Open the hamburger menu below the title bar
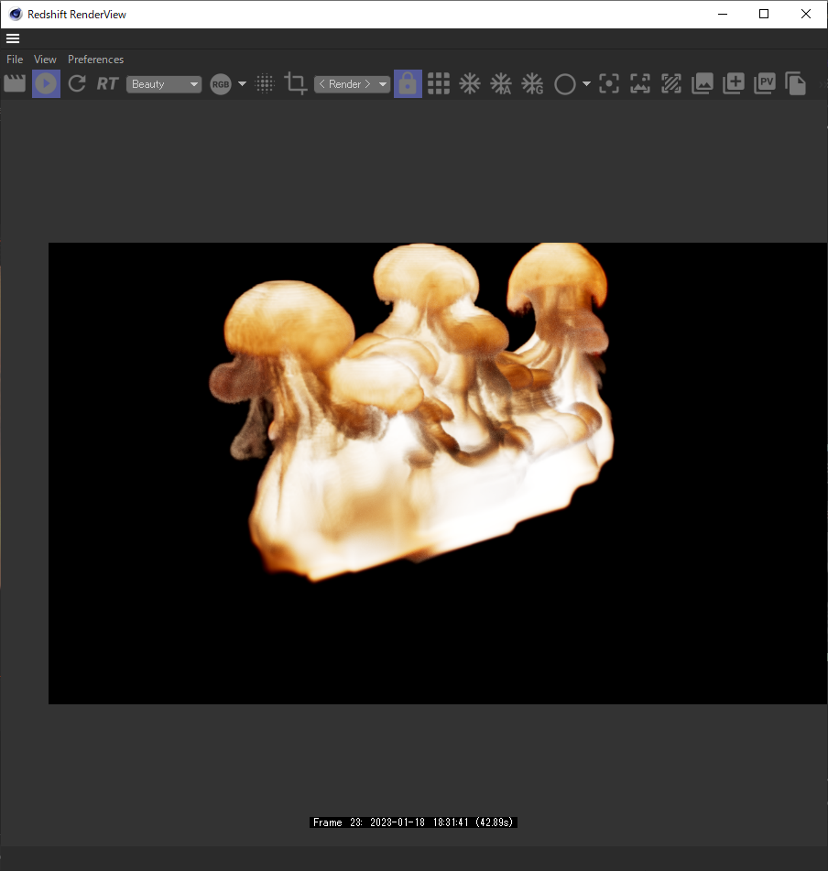The image size is (828, 871). pos(13,38)
